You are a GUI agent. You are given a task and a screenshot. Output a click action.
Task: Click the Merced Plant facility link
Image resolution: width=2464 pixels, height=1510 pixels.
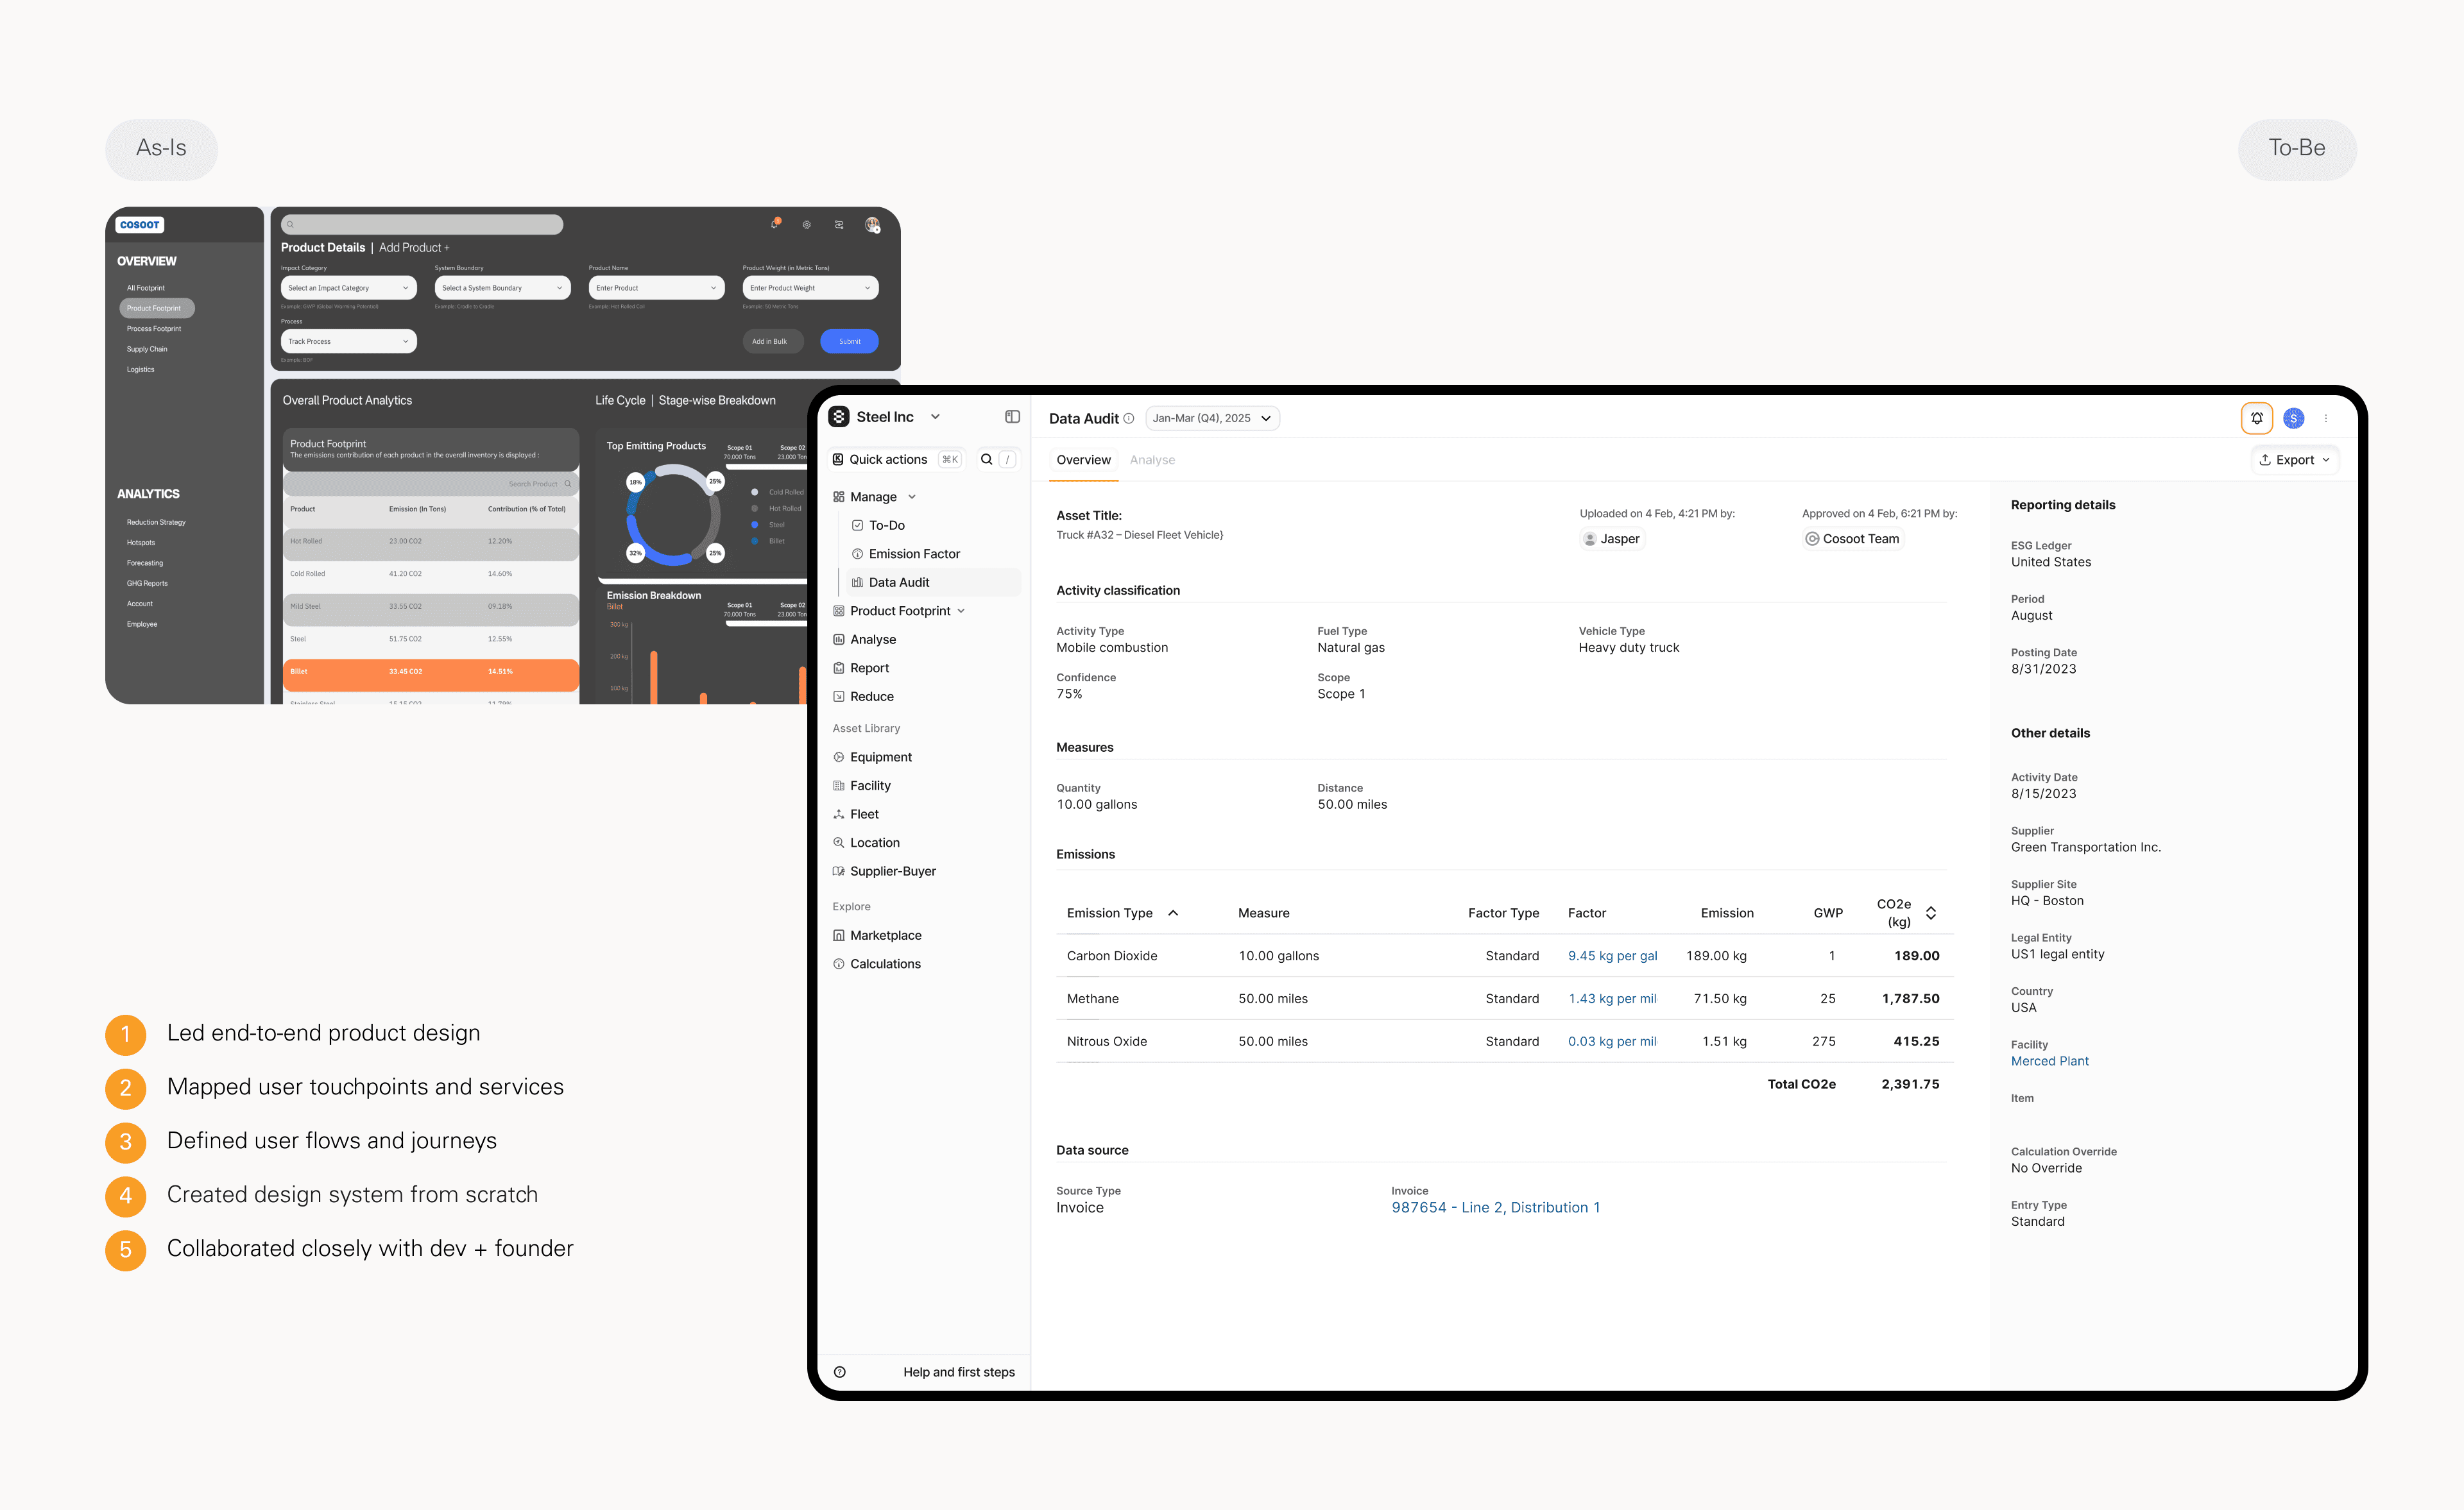2049,1061
